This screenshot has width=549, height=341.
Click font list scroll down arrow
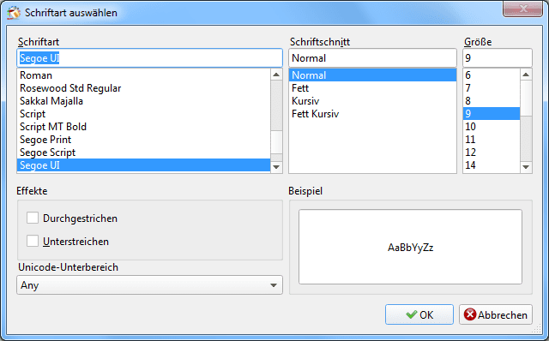[x=276, y=167]
